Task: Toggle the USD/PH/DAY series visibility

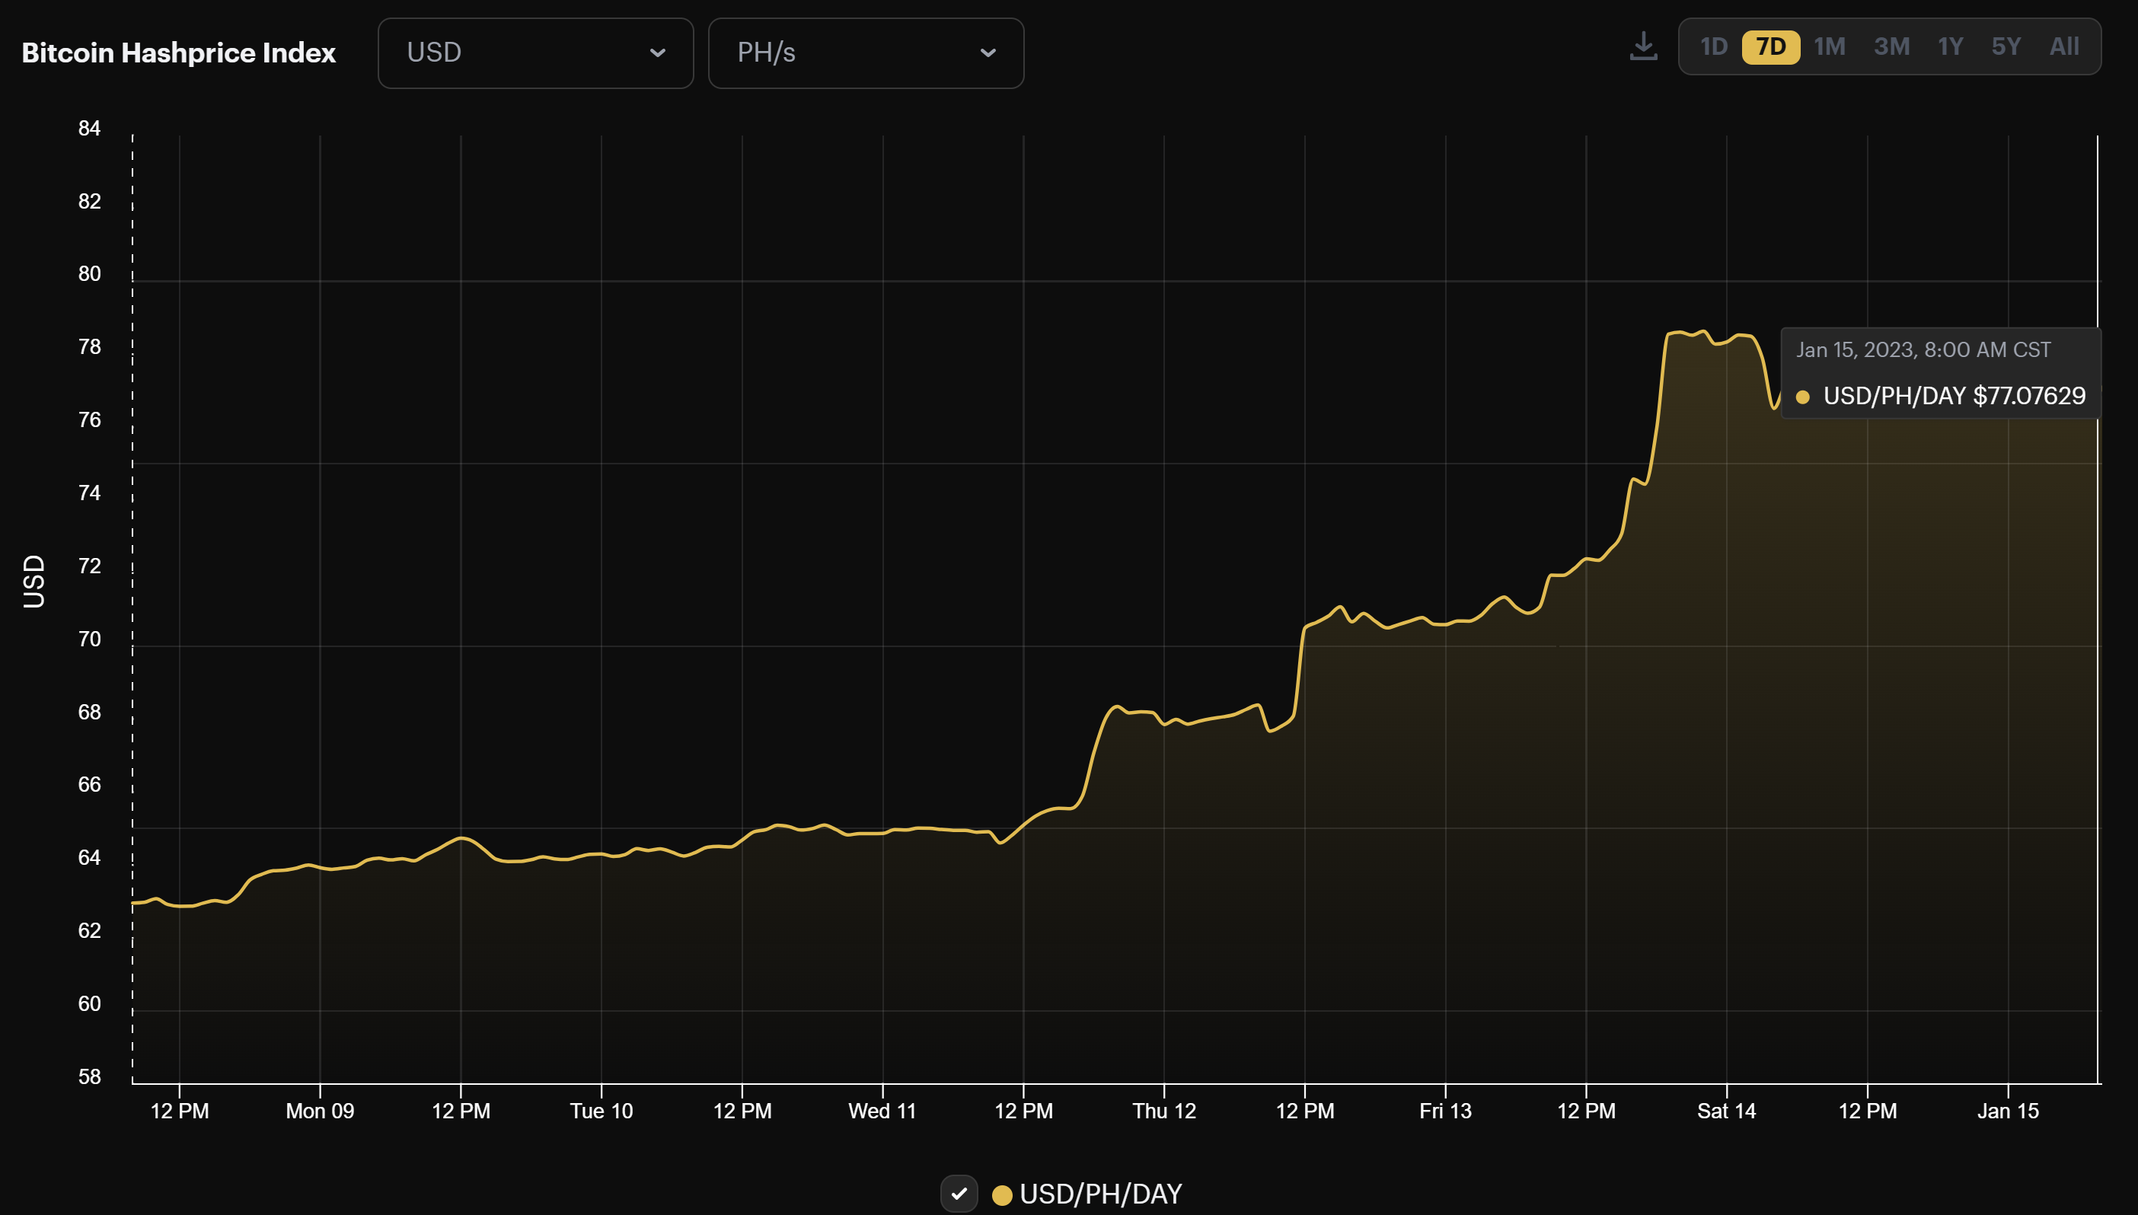Action: [959, 1194]
